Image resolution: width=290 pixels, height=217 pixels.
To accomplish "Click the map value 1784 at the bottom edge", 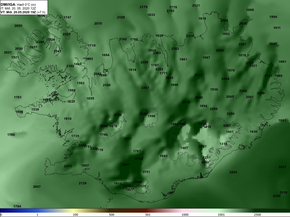I will tap(17, 206).
